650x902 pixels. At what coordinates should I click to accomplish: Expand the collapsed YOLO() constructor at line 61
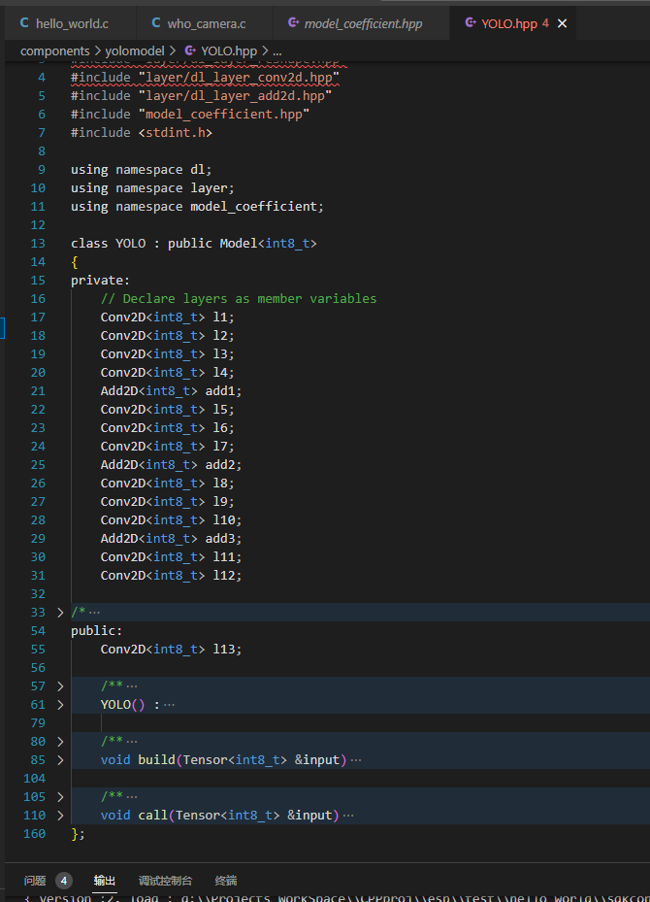tap(59, 704)
